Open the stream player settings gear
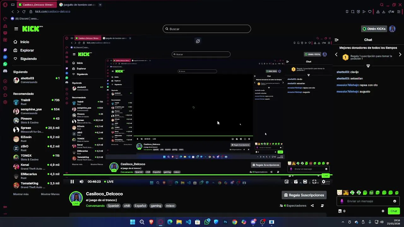 tap(324, 182)
